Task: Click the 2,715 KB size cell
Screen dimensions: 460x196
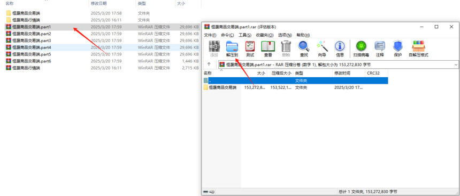Action: click(190, 68)
